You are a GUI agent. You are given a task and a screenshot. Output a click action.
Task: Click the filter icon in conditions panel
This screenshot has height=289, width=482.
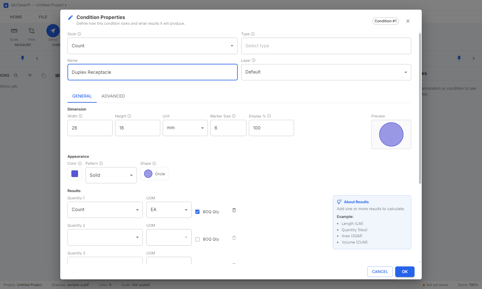coord(30,76)
